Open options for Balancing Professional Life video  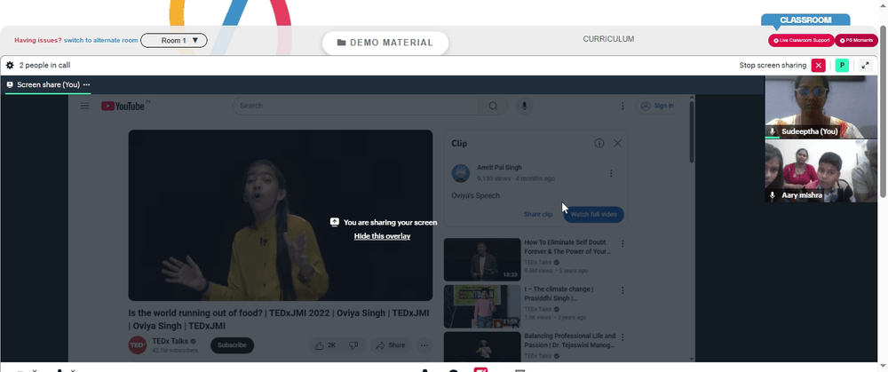[x=622, y=336]
